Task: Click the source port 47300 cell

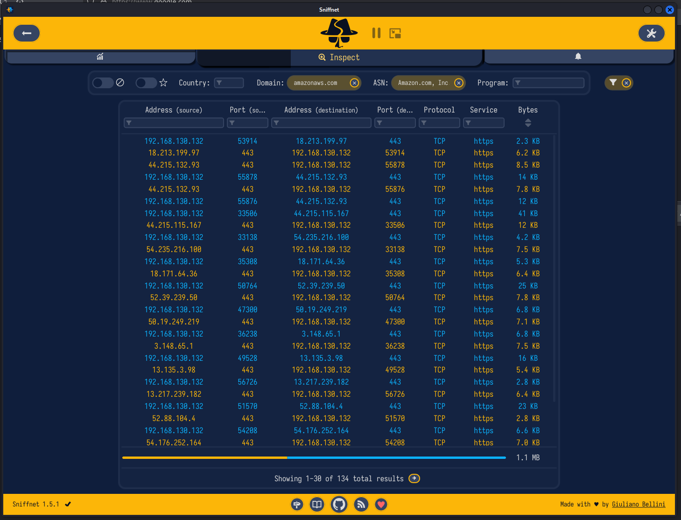Action: point(247,309)
